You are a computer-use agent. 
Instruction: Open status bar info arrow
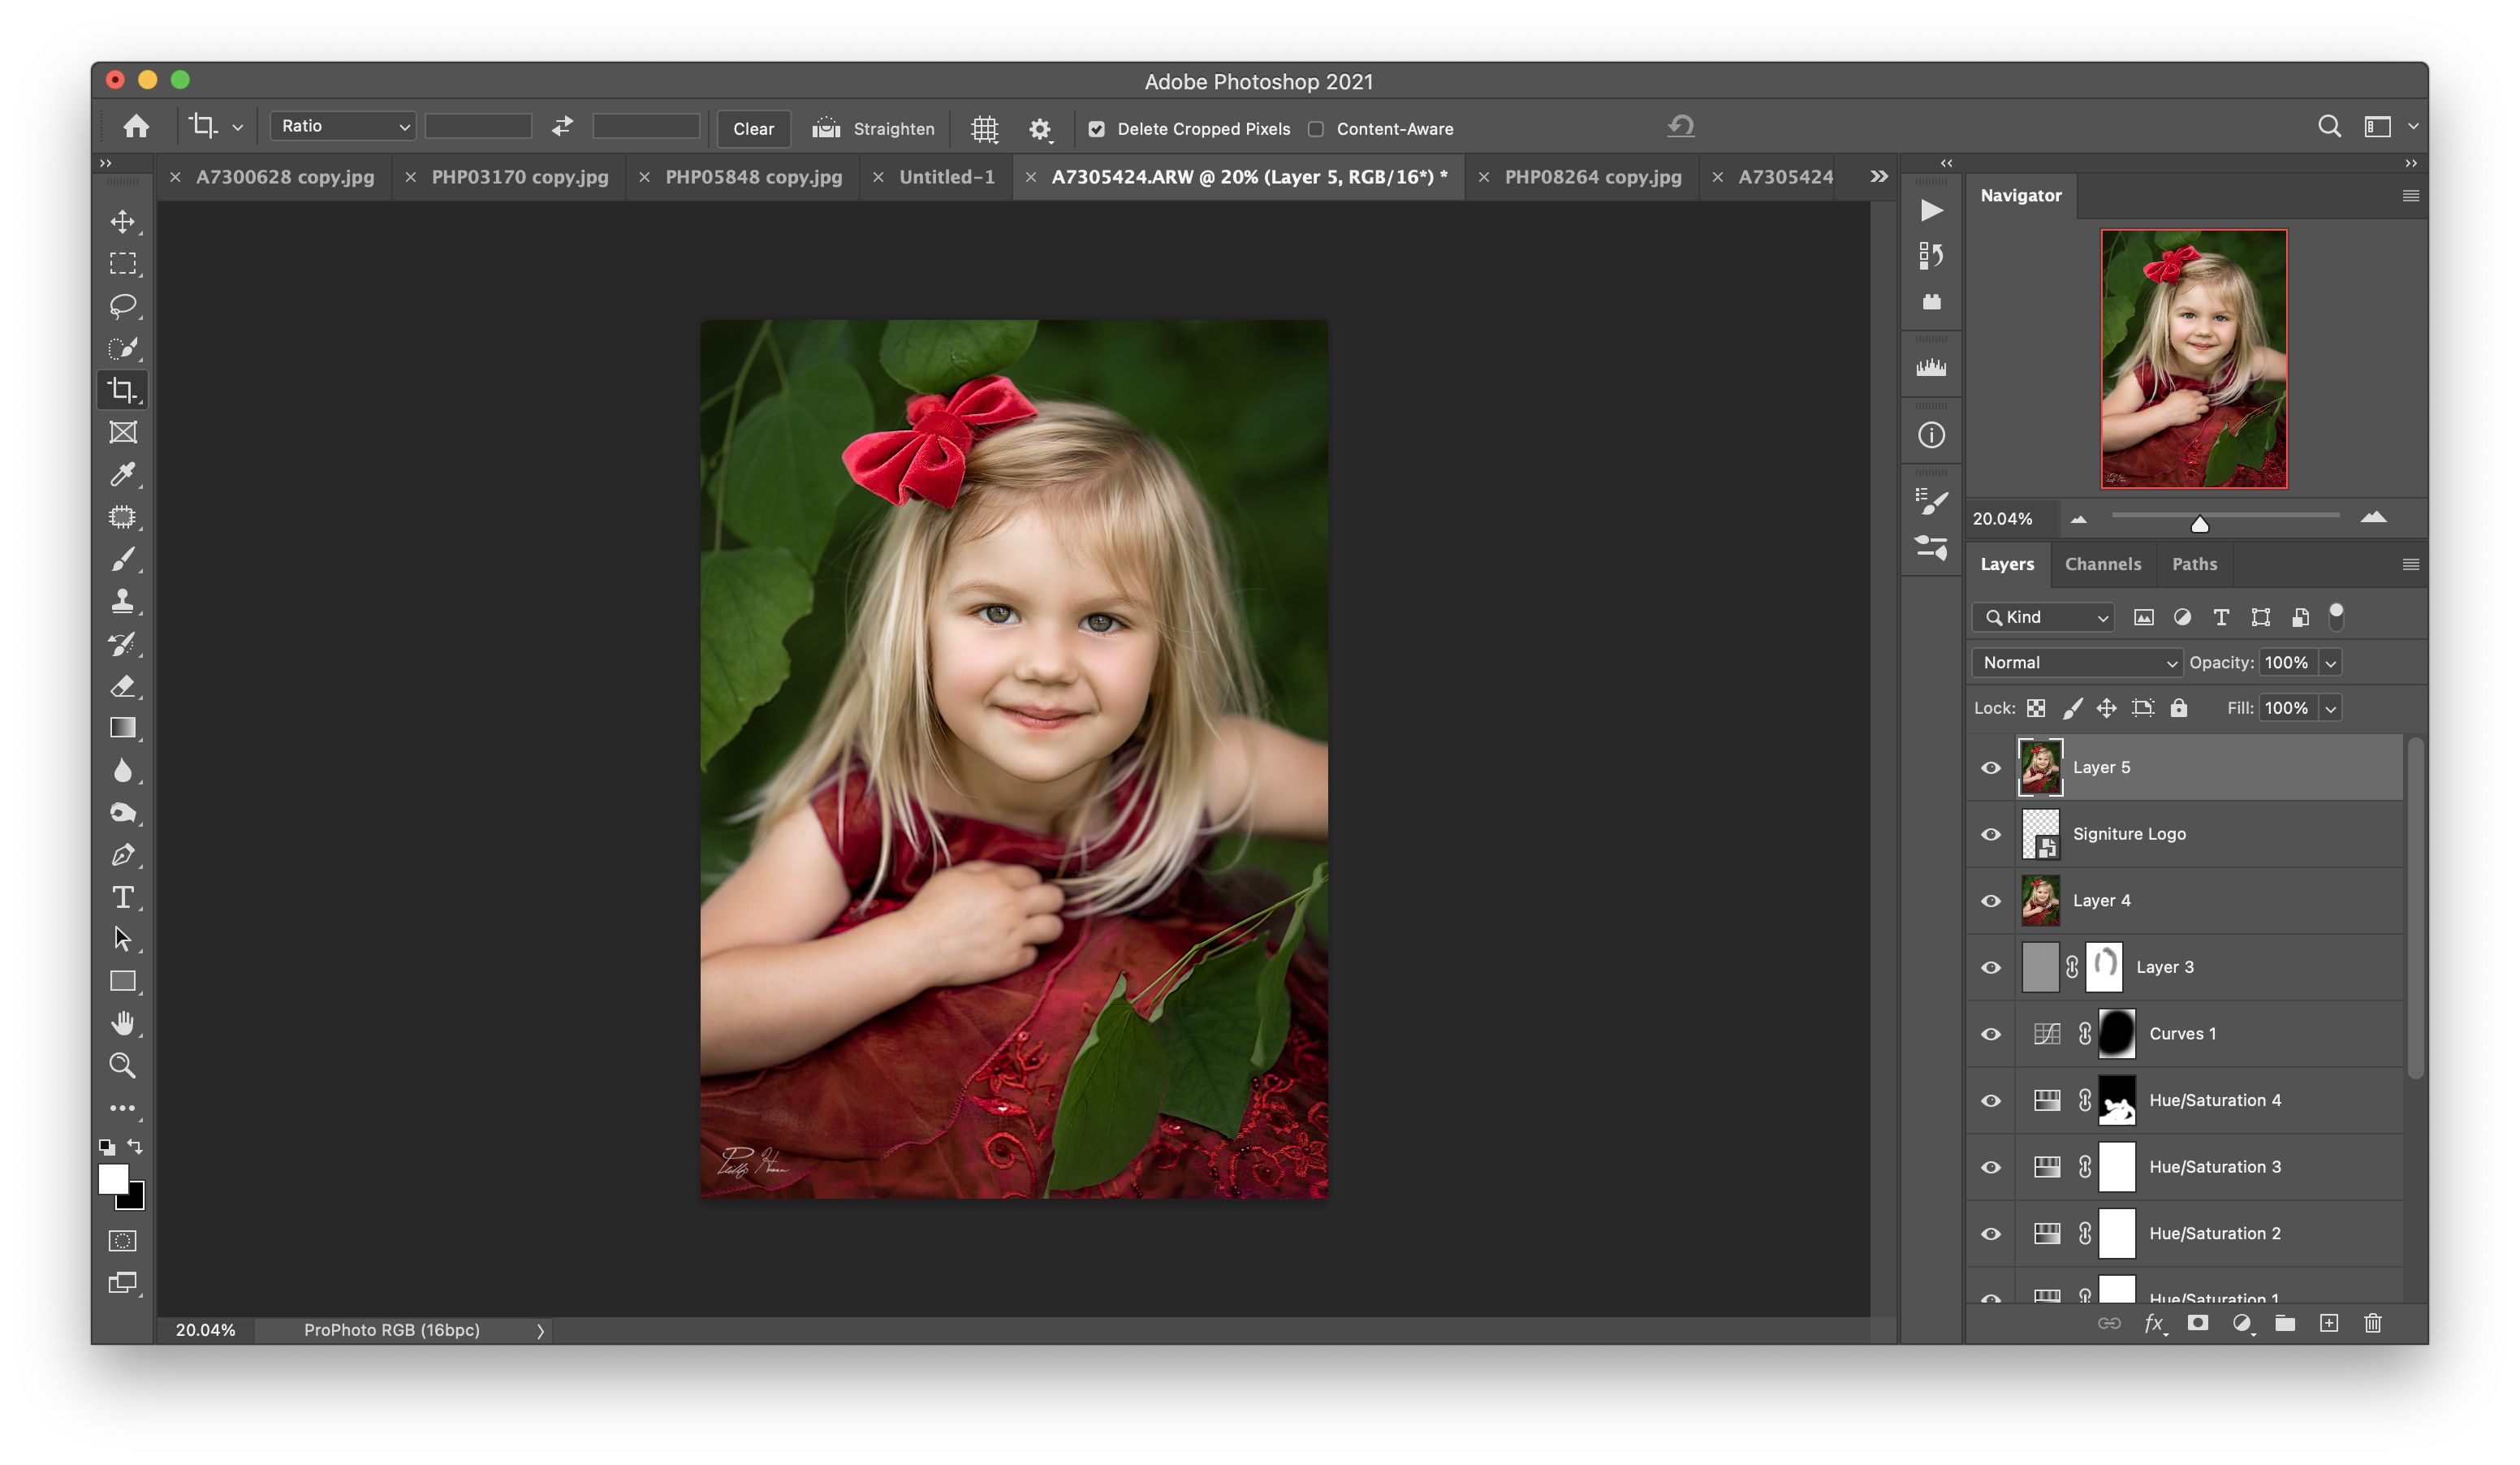click(x=540, y=1330)
